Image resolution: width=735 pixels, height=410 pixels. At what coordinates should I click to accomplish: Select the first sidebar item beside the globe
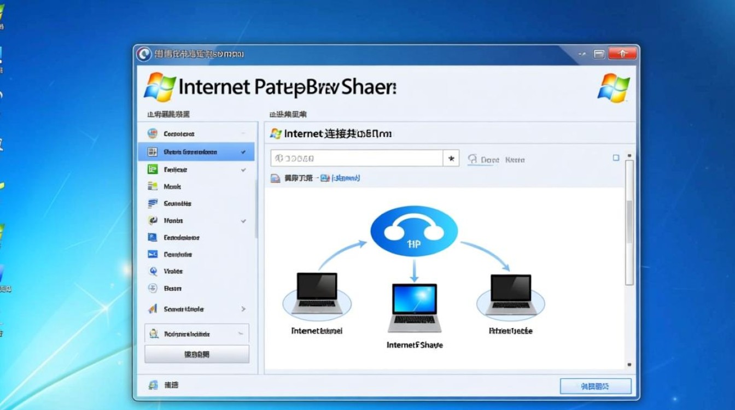pos(179,133)
